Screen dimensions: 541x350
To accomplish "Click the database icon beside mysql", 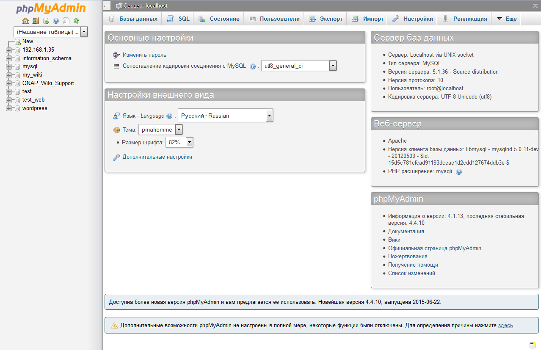I will point(17,67).
